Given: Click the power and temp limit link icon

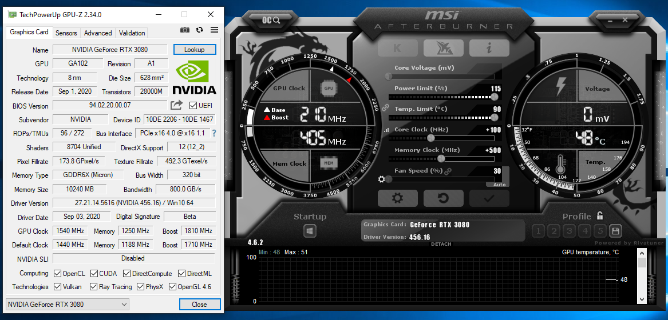Looking at the screenshot, I should point(386,107).
